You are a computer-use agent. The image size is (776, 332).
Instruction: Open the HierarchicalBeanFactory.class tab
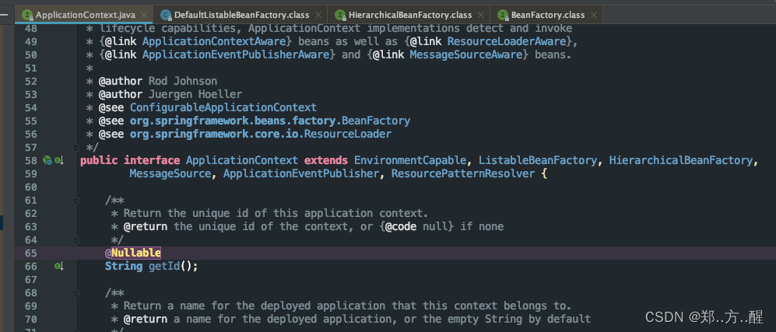[x=410, y=15]
